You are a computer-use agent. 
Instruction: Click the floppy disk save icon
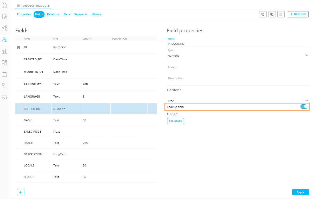[x=281, y=14]
